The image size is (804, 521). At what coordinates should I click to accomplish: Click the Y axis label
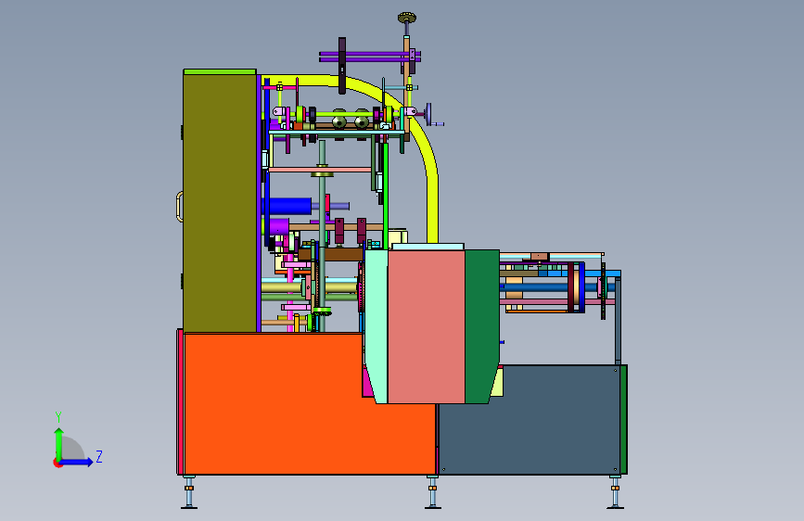pos(58,417)
